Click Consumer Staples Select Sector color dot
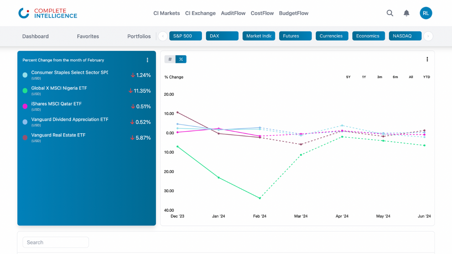Image resolution: width=452 pixels, height=254 pixels. click(x=25, y=75)
